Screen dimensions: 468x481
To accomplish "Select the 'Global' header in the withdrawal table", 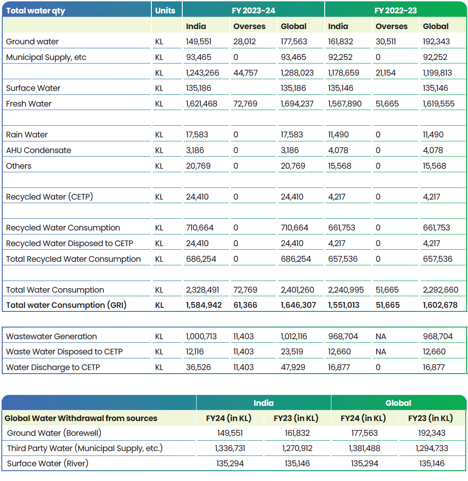I will click(398, 403).
